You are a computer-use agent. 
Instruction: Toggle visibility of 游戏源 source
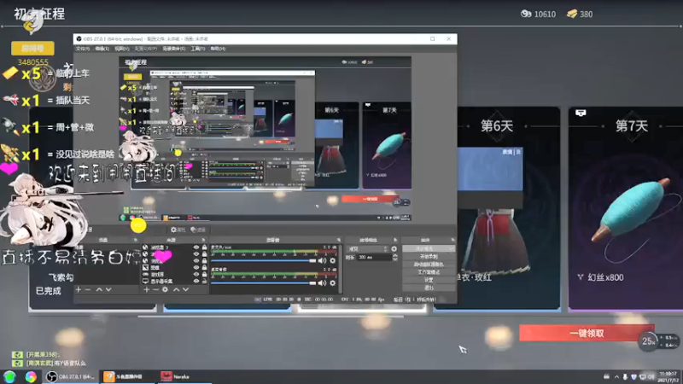coord(196,275)
